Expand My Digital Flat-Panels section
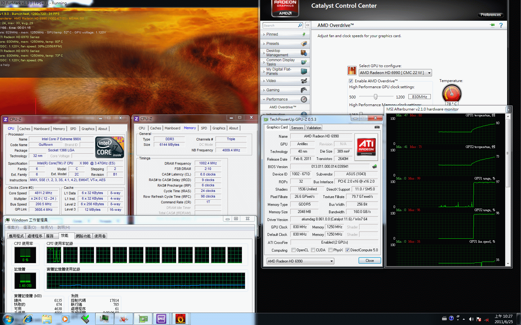The height and width of the screenshot is (325, 521). point(264,71)
